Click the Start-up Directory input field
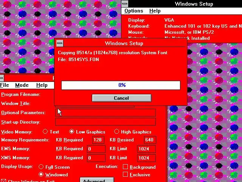The height and width of the screenshot is (182, 242). [105, 122]
